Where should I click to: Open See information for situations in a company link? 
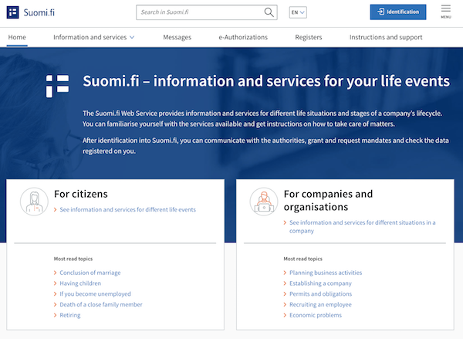pos(363,226)
